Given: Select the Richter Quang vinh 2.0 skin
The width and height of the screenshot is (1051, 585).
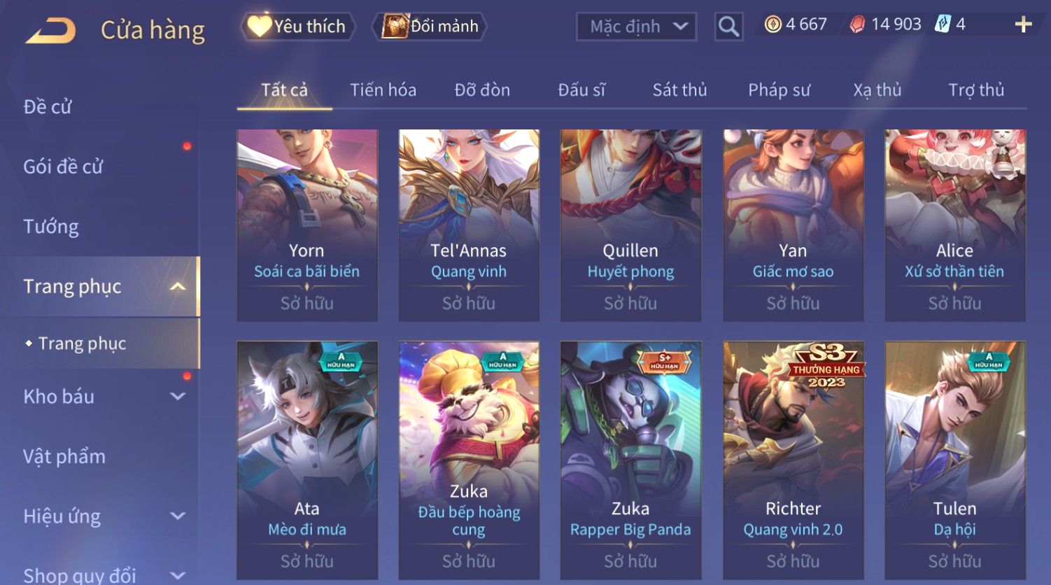Looking at the screenshot, I should (x=793, y=460).
